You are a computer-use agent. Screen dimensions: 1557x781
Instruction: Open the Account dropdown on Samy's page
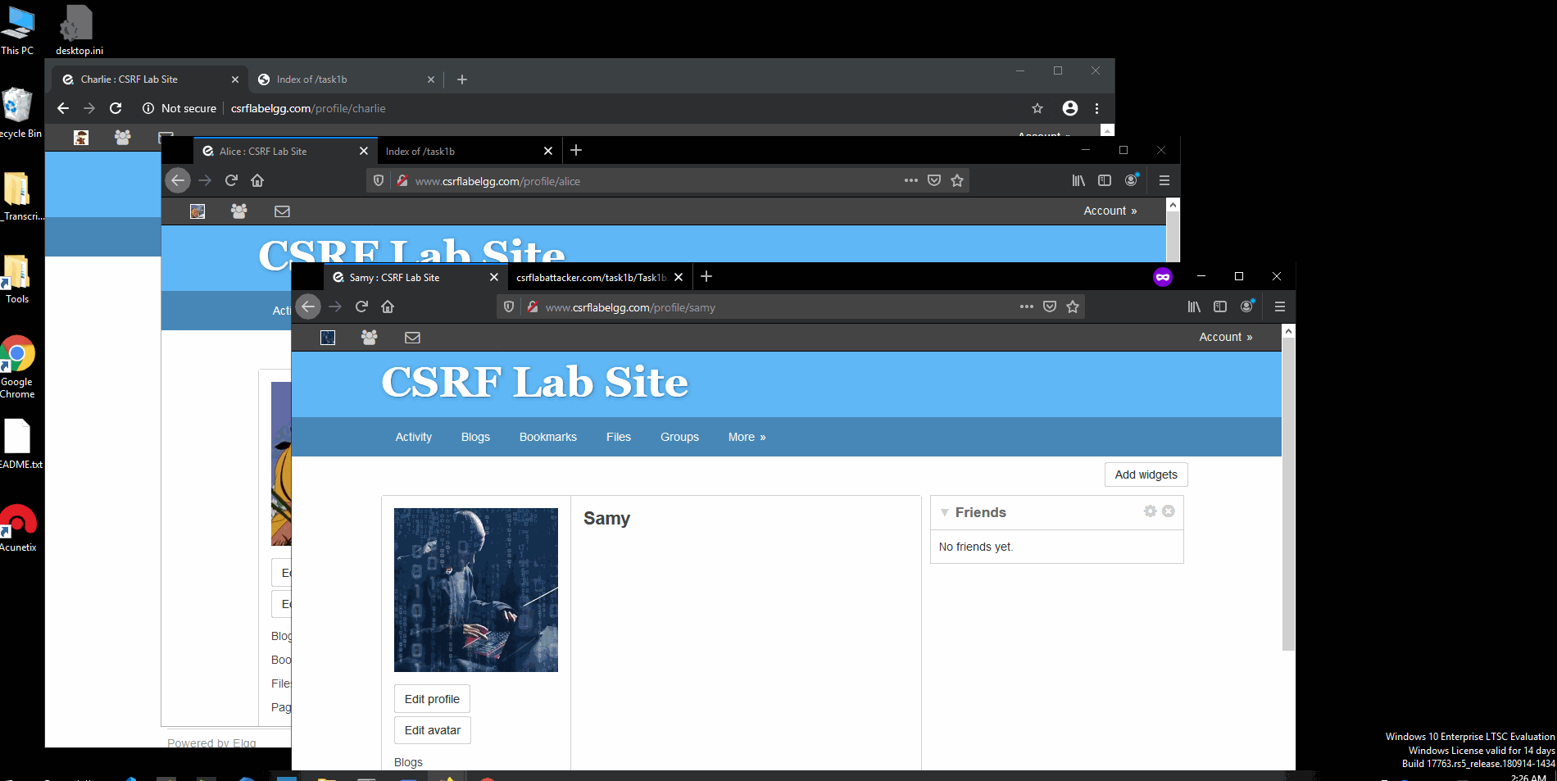pyautogui.click(x=1225, y=337)
